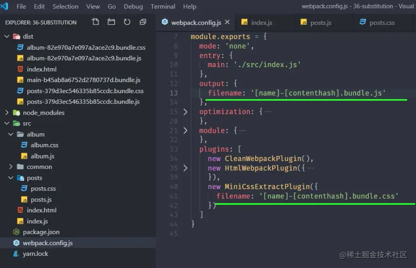The image size is (416, 268).
Task: Click the New File icon in Explorer
Action: [95, 22]
